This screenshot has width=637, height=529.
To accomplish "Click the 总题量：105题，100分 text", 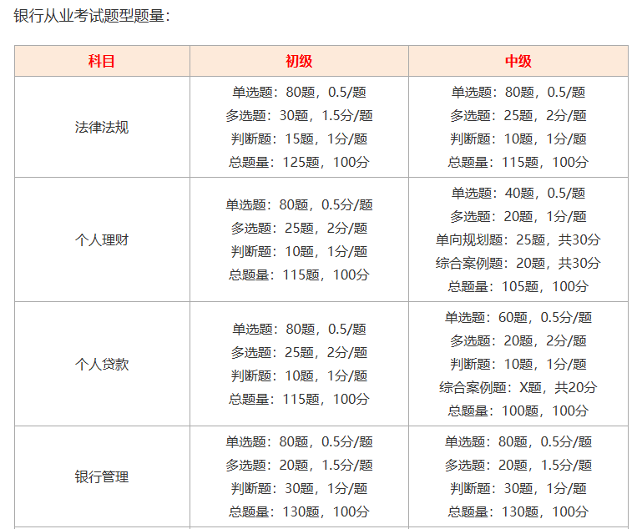I will pos(518,287).
